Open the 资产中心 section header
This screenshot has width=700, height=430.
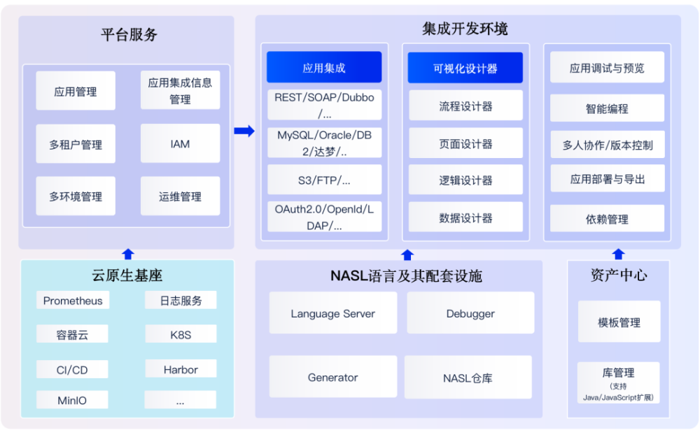617,275
